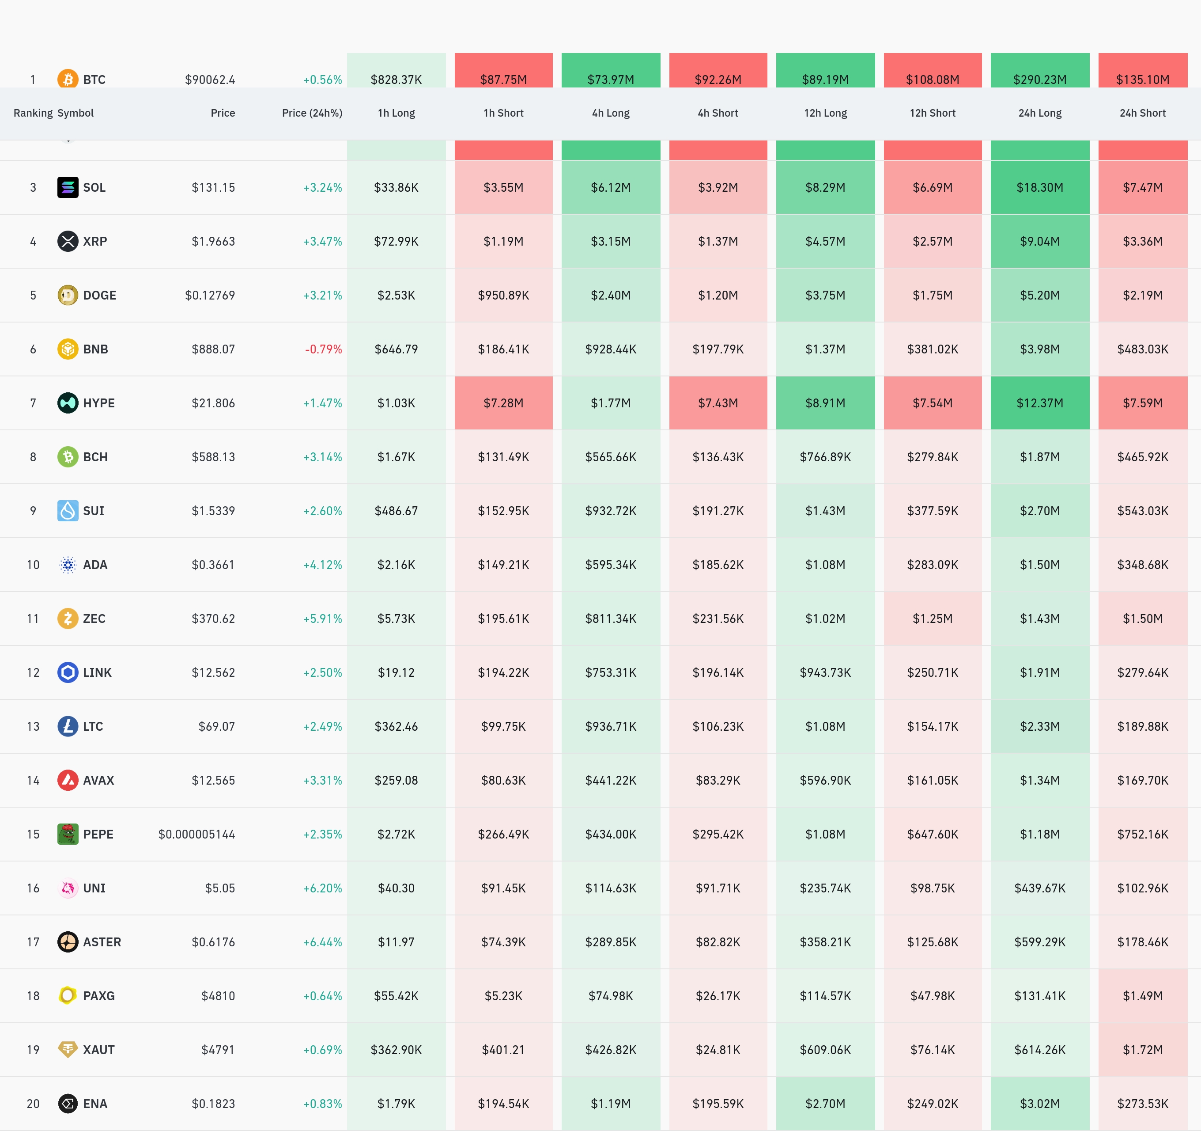The height and width of the screenshot is (1131, 1201).
Task: Click the PEPE frog icon
Action: click(68, 834)
